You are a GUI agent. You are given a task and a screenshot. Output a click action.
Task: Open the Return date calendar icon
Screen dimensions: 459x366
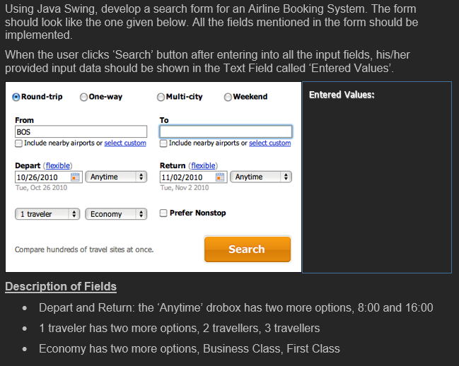pyautogui.click(x=220, y=177)
